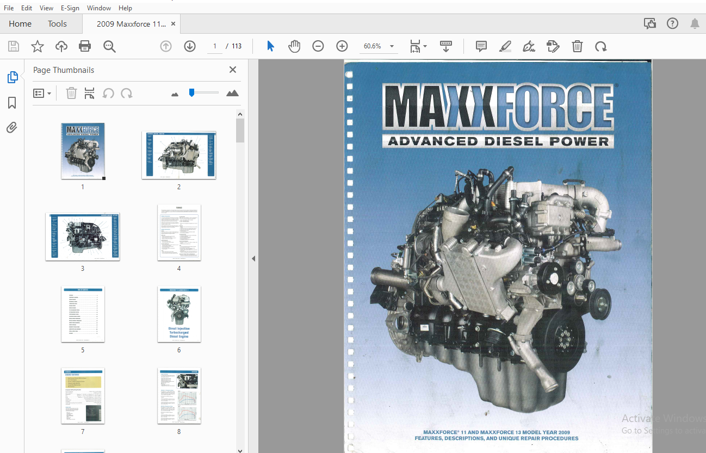Switch to the Tools tab
Viewport: 706px width, 453px height.
coord(57,24)
